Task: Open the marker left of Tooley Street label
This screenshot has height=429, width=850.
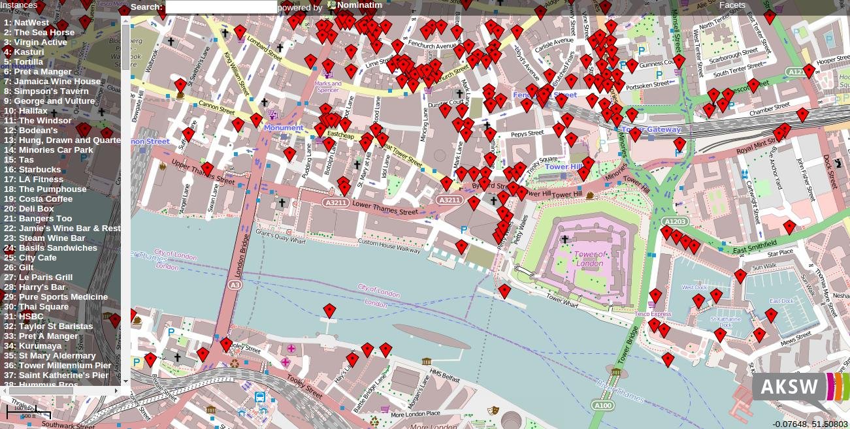Action: [x=226, y=344]
